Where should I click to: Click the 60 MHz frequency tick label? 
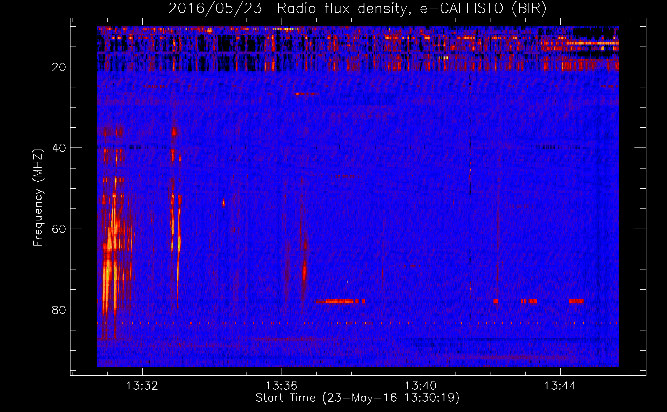click(59, 229)
